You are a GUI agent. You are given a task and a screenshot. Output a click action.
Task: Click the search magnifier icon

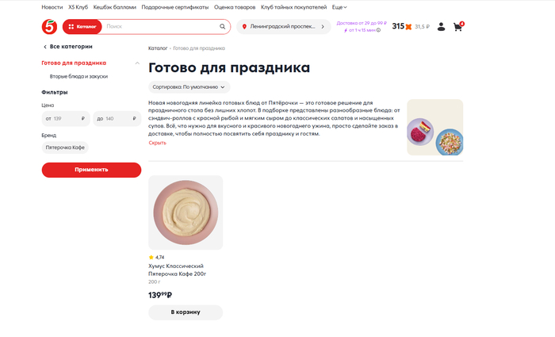[223, 27]
